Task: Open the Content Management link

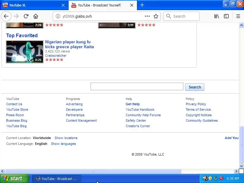Action: tap(81, 120)
